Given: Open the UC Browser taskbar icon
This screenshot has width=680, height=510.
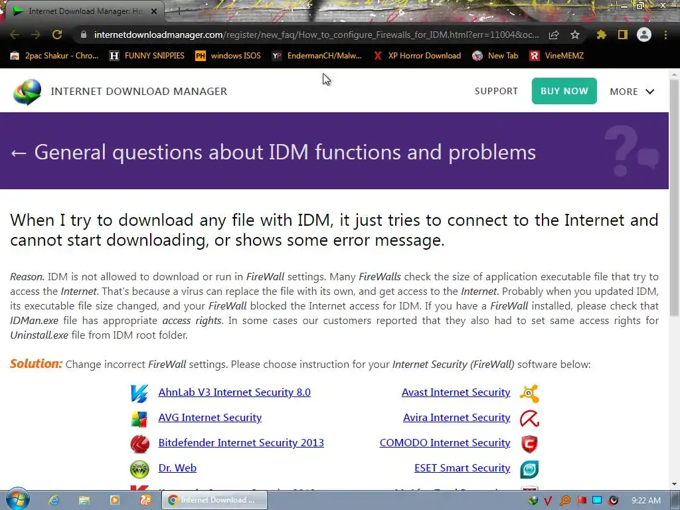Looking at the screenshot, I should pos(145,500).
